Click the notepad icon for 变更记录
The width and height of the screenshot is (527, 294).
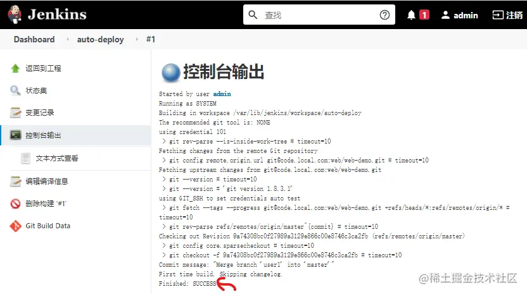point(15,113)
